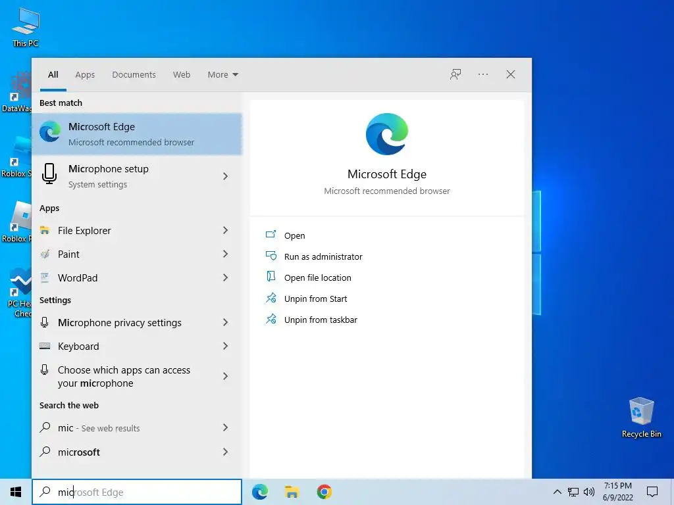Image resolution: width=674 pixels, height=505 pixels.
Task: Expand Choose which apps can access microphone arrow
Action: click(225, 376)
